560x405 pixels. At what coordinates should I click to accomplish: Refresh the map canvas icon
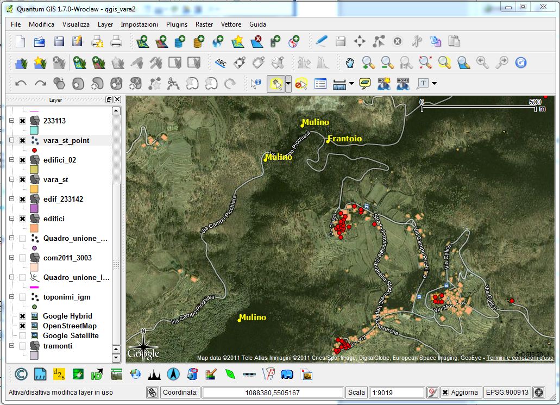(521, 63)
